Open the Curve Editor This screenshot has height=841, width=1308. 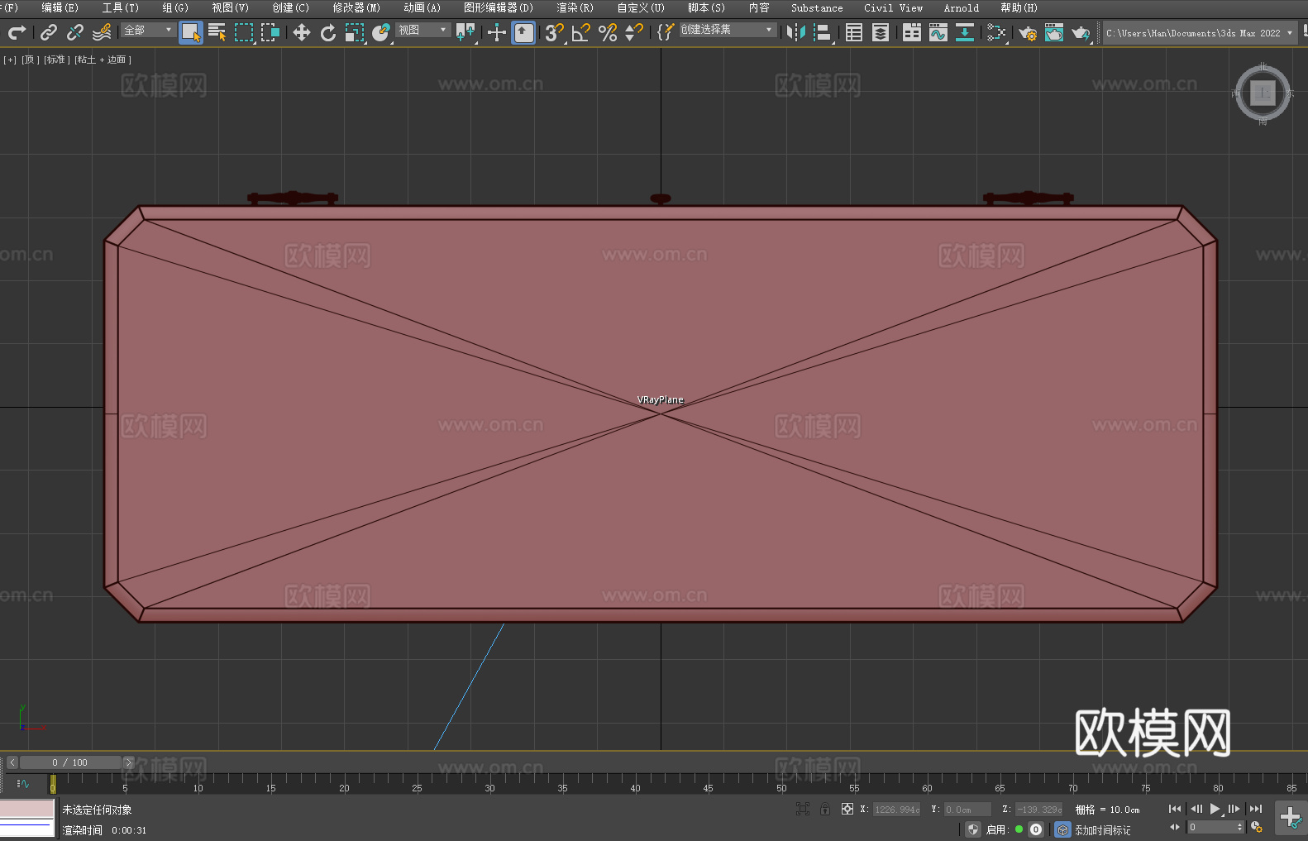(x=938, y=32)
